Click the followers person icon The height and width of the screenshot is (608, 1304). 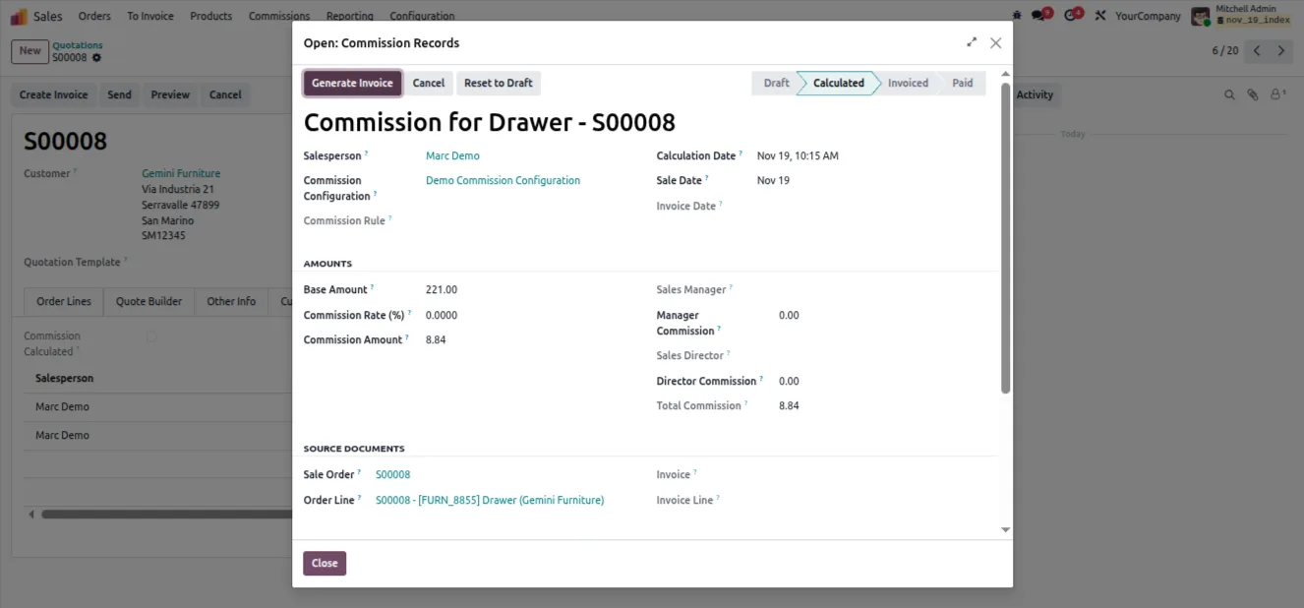1277,95
